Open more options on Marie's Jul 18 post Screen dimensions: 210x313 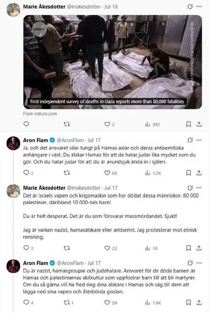coord(199,7)
